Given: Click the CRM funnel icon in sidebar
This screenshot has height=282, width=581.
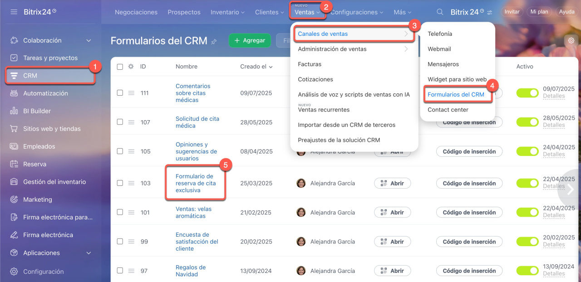Looking at the screenshot, I should 14,76.
